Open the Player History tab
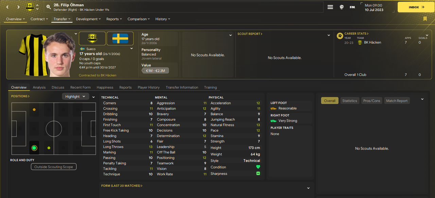 149,87
